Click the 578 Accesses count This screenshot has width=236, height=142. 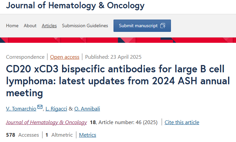(x=23, y=135)
